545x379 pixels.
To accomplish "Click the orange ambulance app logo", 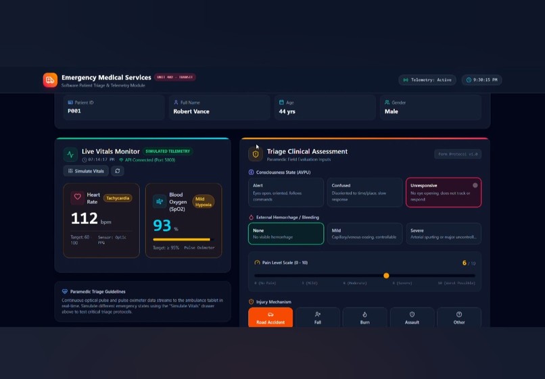I will (x=50, y=80).
